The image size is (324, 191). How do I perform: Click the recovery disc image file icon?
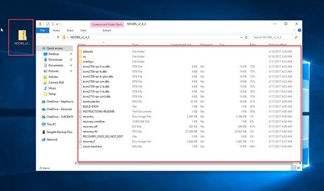click(x=80, y=117)
